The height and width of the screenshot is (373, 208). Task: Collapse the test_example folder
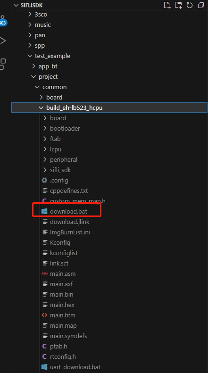[52, 56]
